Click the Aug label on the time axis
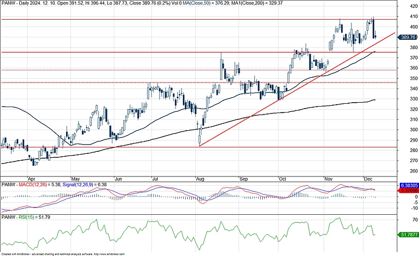The width and height of the screenshot is (419, 256). pos(200,179)
